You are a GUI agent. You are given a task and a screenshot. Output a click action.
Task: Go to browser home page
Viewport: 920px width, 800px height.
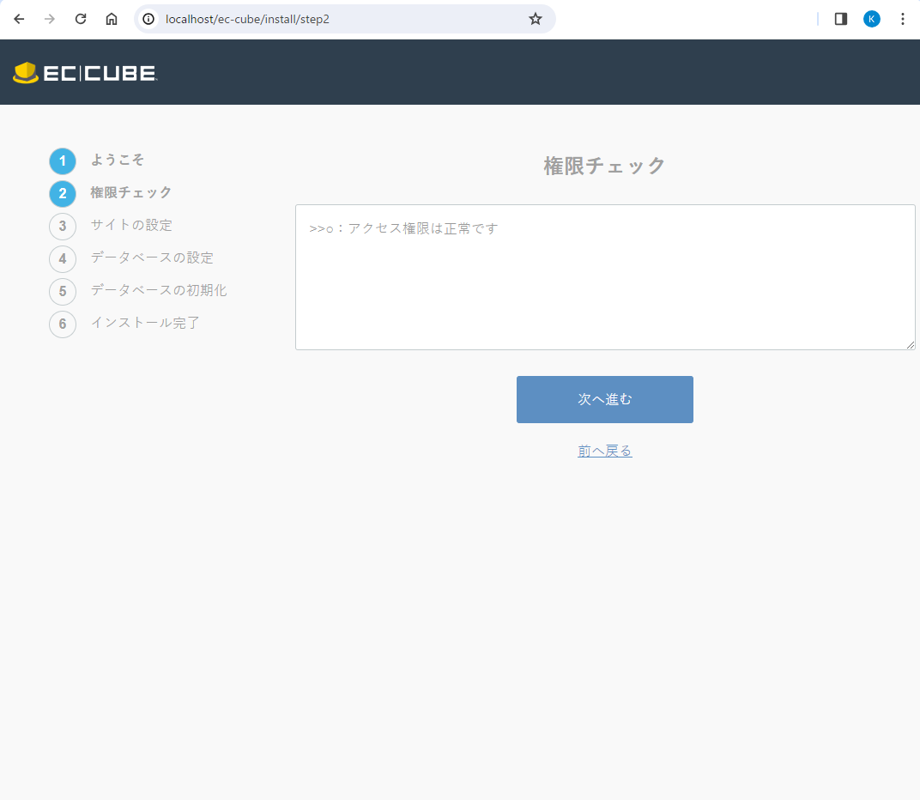click(x=112, y=19)
